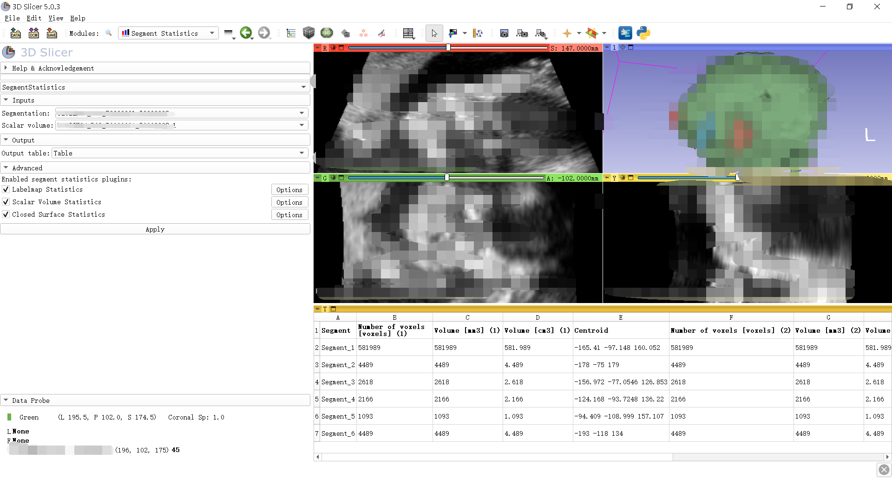Viewport: 892px width, 478px height.
Task: Click the Save data icon
Action: coord(52,33)
